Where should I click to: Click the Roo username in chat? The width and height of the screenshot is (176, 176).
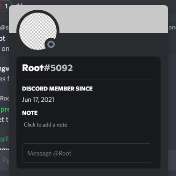point(5,98)
